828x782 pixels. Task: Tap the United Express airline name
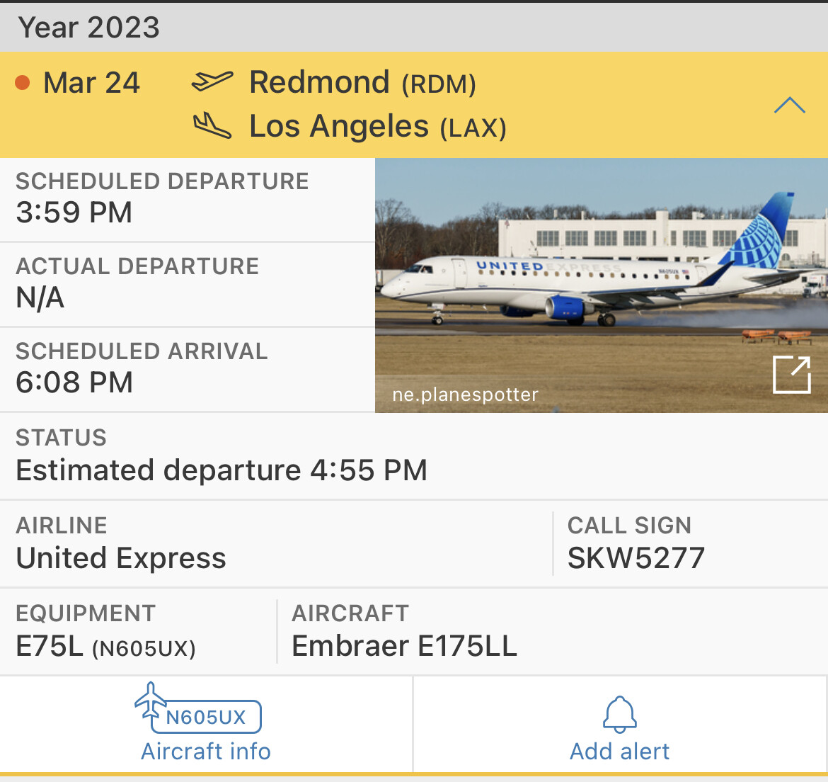[121, 558]
